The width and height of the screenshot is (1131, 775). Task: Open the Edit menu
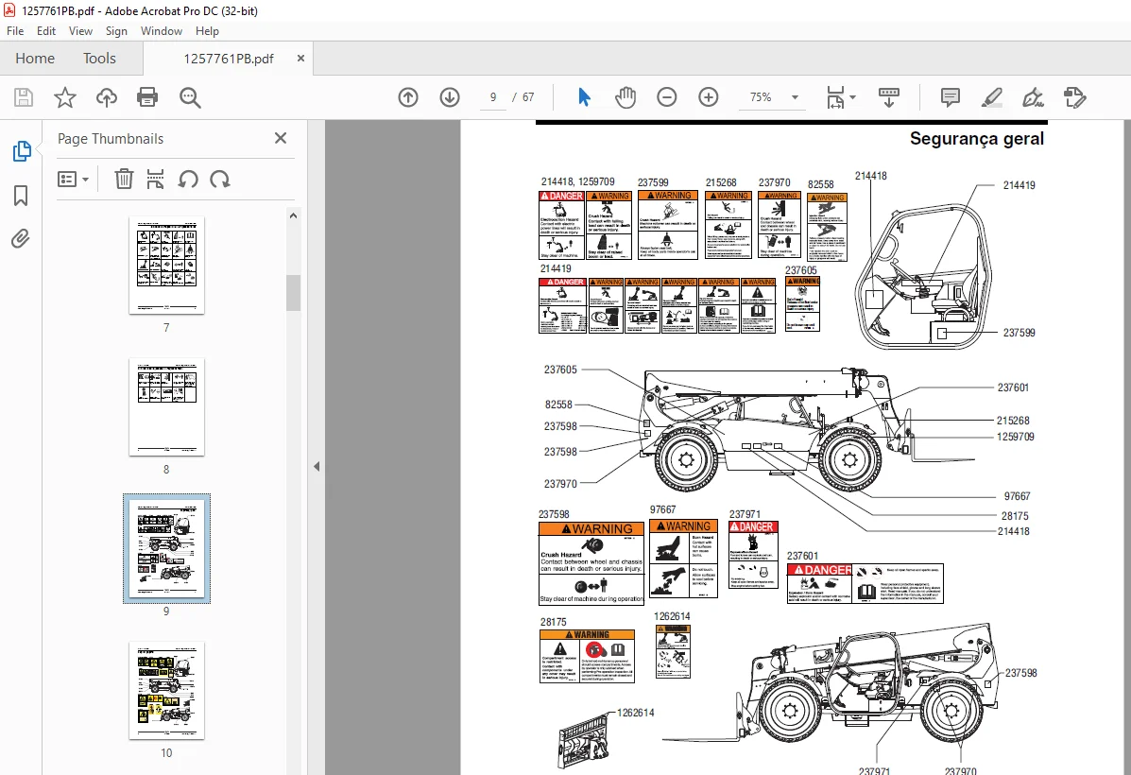[x=46, y=31]
